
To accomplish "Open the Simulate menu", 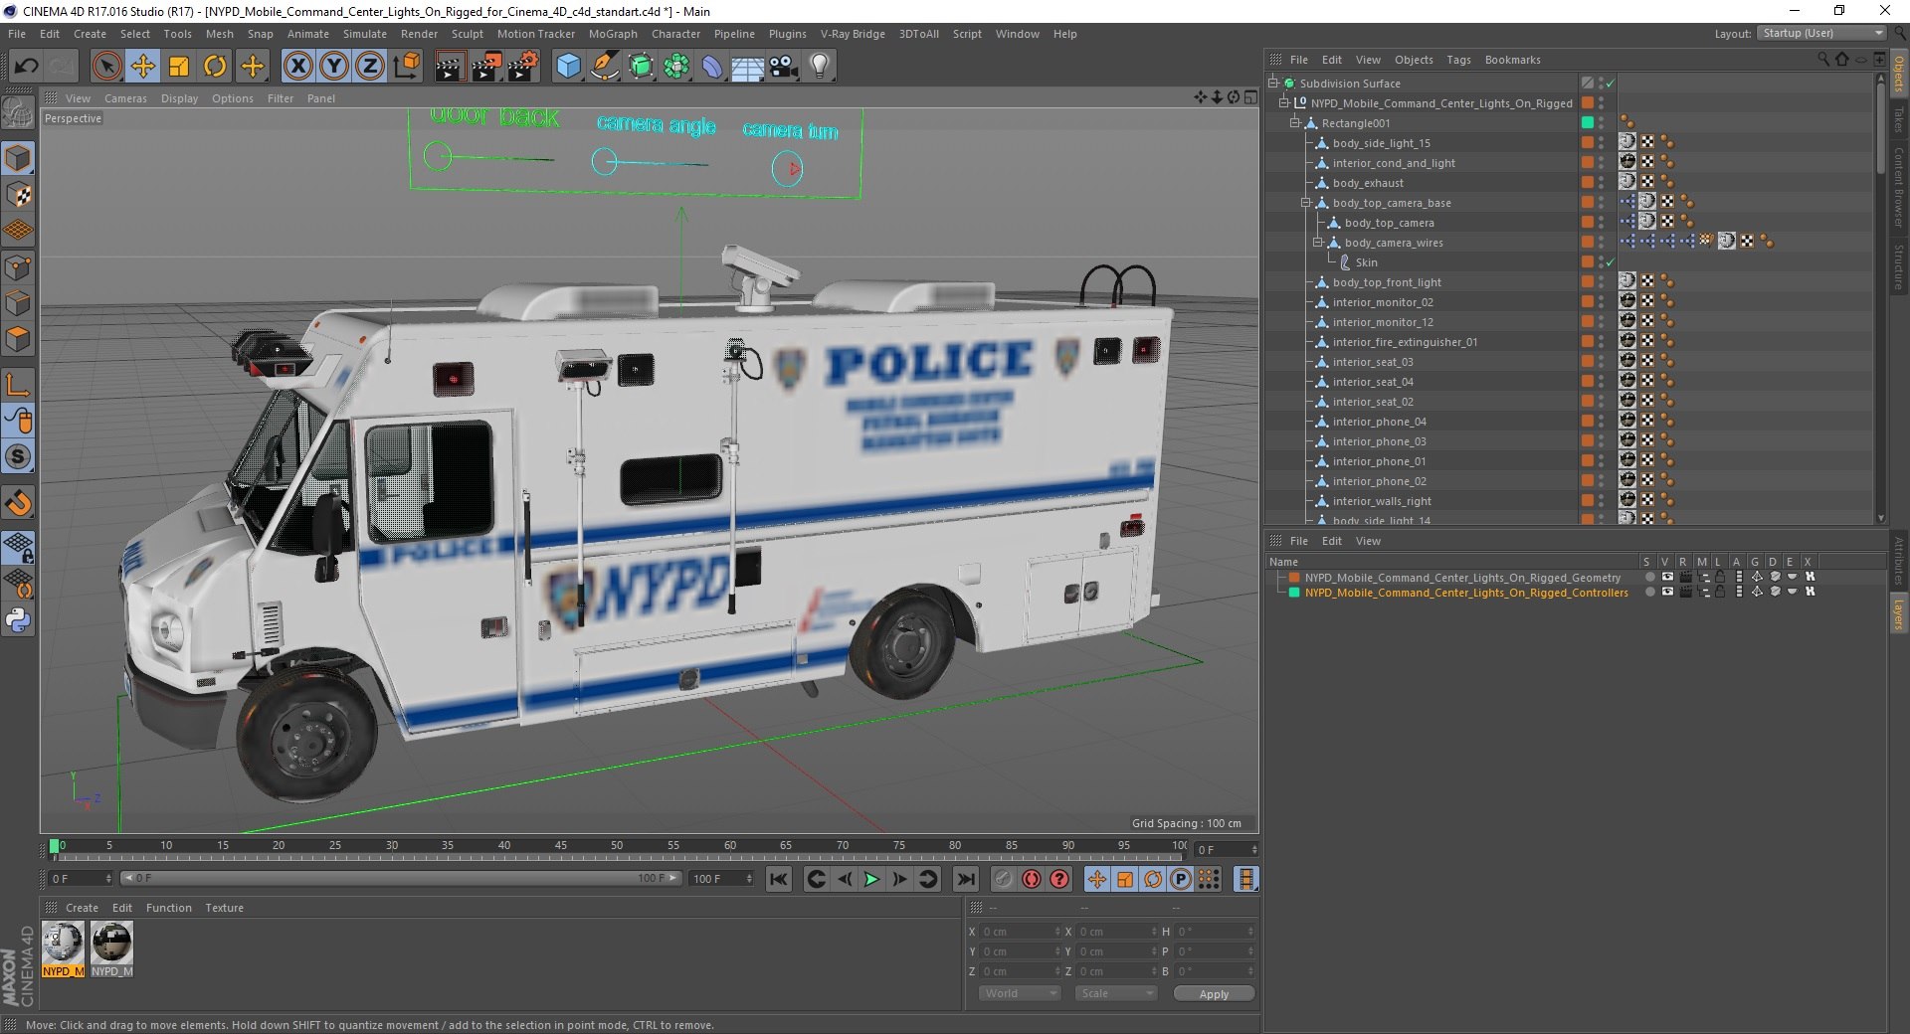I will 365,34.
